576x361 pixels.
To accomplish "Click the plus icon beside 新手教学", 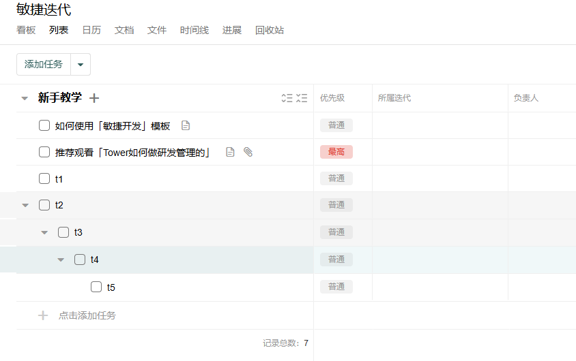I will 94,98.
